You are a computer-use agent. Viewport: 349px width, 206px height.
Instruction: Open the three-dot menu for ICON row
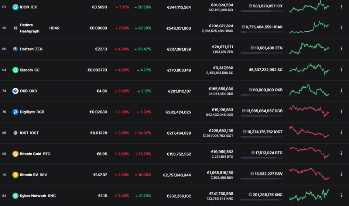coord(341,7)
